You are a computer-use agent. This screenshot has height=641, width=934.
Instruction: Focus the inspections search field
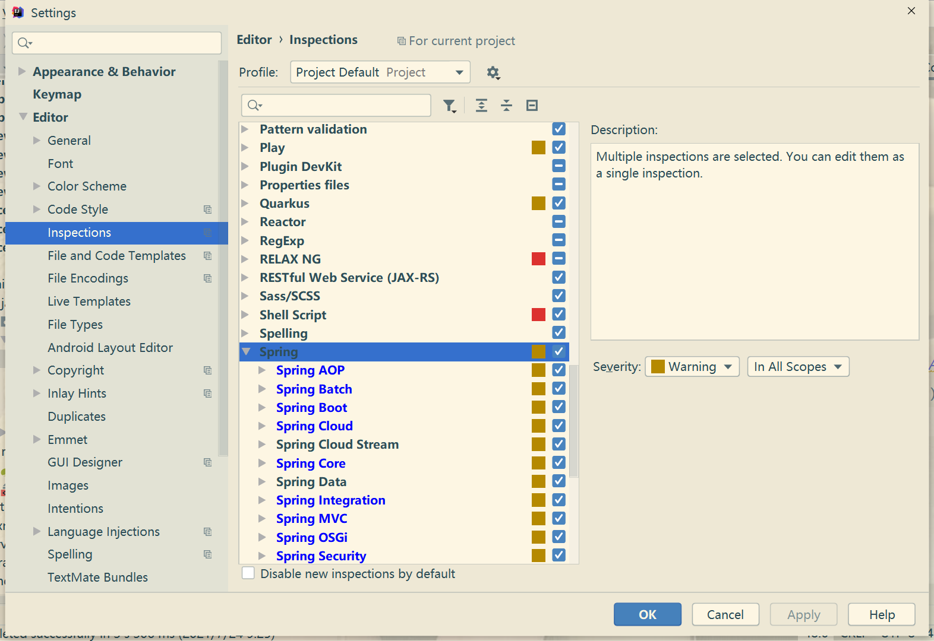click(336, 105)
